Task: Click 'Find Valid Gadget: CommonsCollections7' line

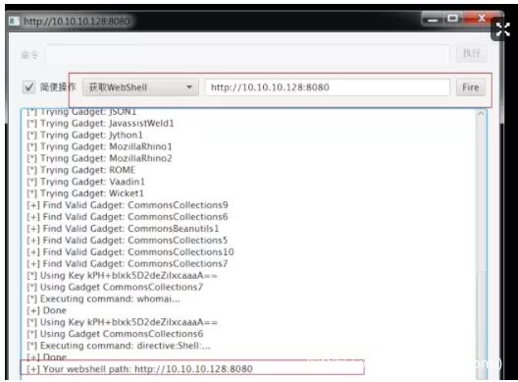Action: pos(128,263)
